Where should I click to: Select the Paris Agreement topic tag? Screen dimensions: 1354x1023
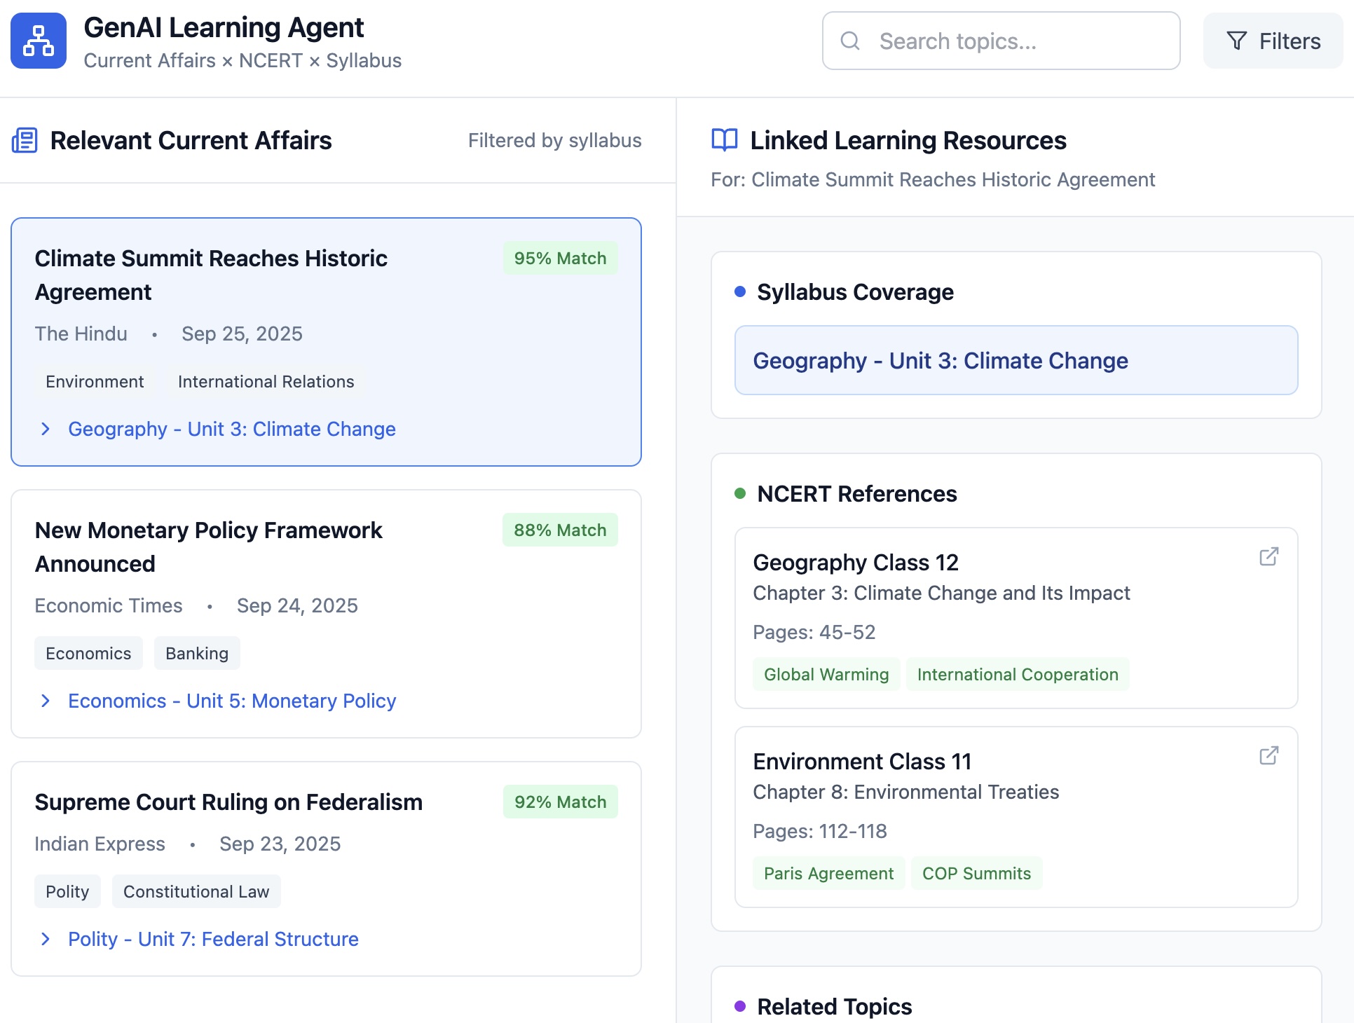[x=828, y=874]
